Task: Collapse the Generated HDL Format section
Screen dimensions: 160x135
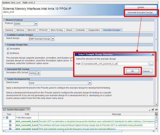Action: click(x=5, y=69)
